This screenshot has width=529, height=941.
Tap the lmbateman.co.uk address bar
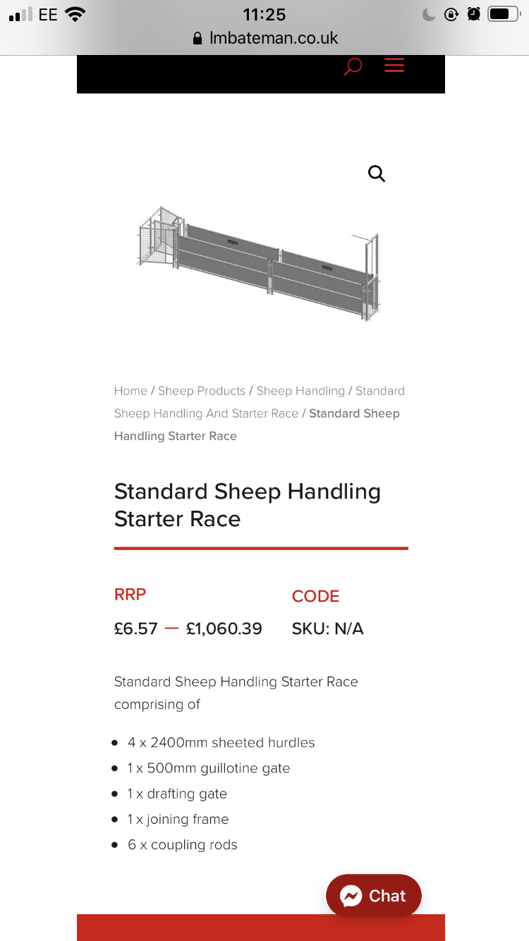point(265,38)
